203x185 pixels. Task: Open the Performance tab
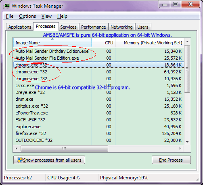tap(94, 27)
